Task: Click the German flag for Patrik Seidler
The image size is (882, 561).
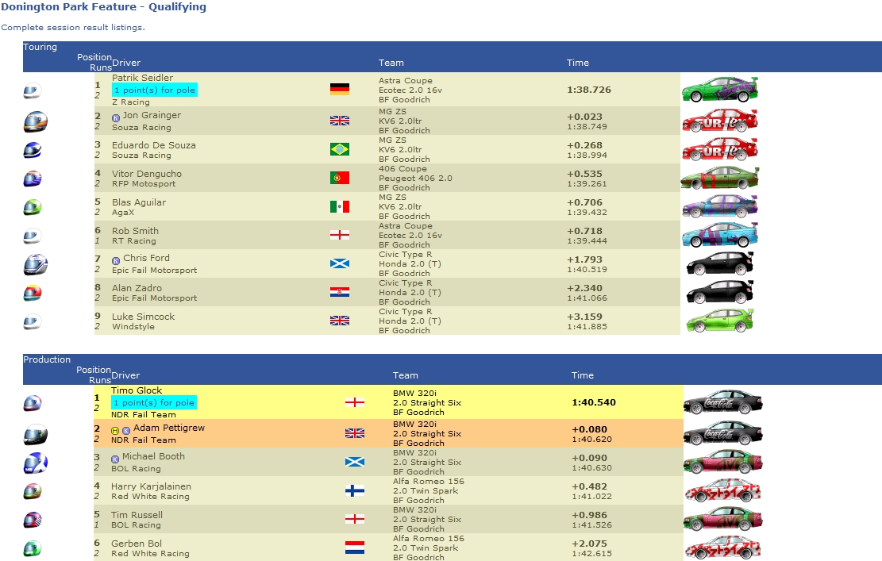Action: 339,89
